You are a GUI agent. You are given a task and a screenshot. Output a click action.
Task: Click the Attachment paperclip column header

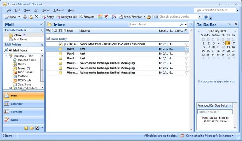(x=64, y=30)
